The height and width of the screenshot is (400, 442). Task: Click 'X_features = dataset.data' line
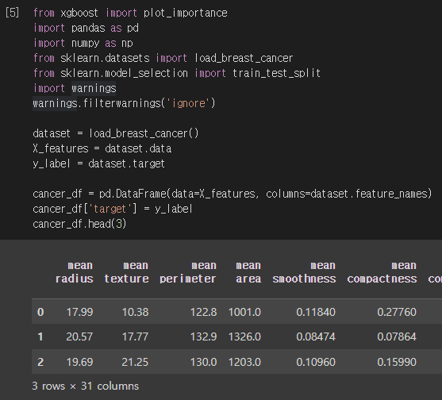pyautogui.click(x=102, y=148)
